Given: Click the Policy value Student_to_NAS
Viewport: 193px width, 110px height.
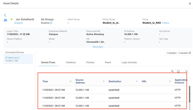Looking at the screenshot, I should point(152,23).
